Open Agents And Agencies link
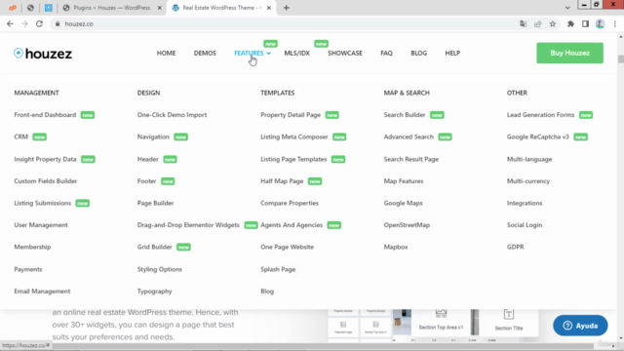The height and width of the screenshot is (351, 624). point(292,225)
